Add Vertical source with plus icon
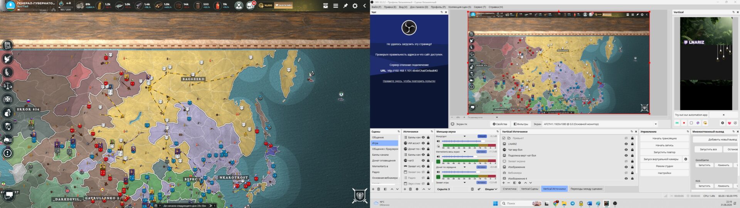Viewport: 740px width, 208px height. coord(503,183)
